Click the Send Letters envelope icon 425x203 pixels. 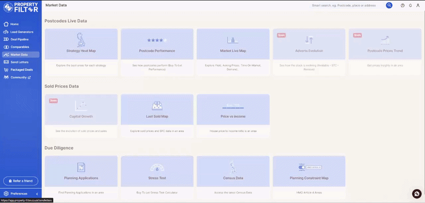point(6,62)
